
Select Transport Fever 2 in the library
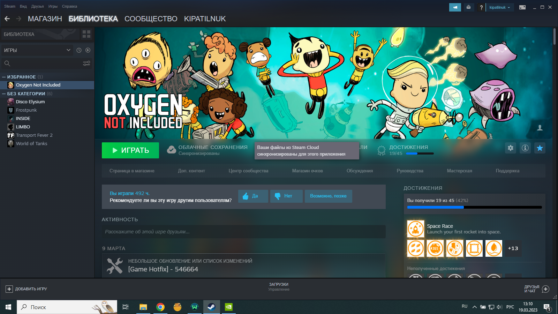pyautogui.click(x=34, y=135)
